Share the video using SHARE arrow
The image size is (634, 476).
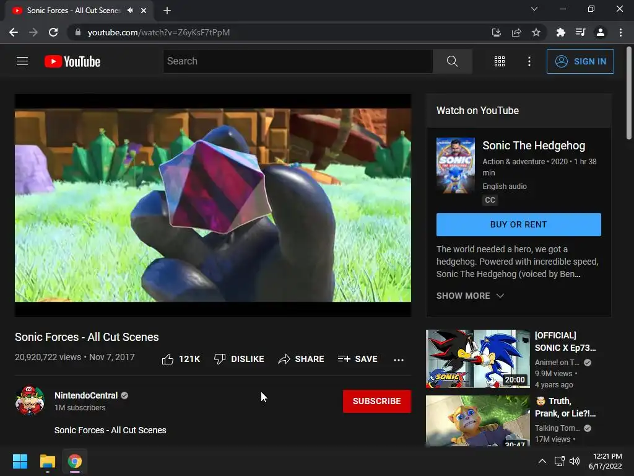pyautogui.click(x=302, y=359)
